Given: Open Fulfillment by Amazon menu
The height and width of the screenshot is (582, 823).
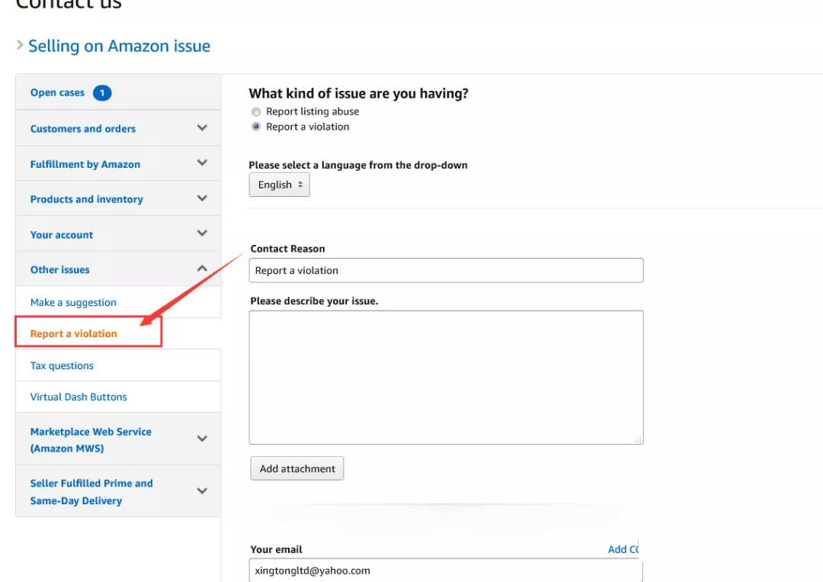Looking at the screenshot, I should (85, 165).
